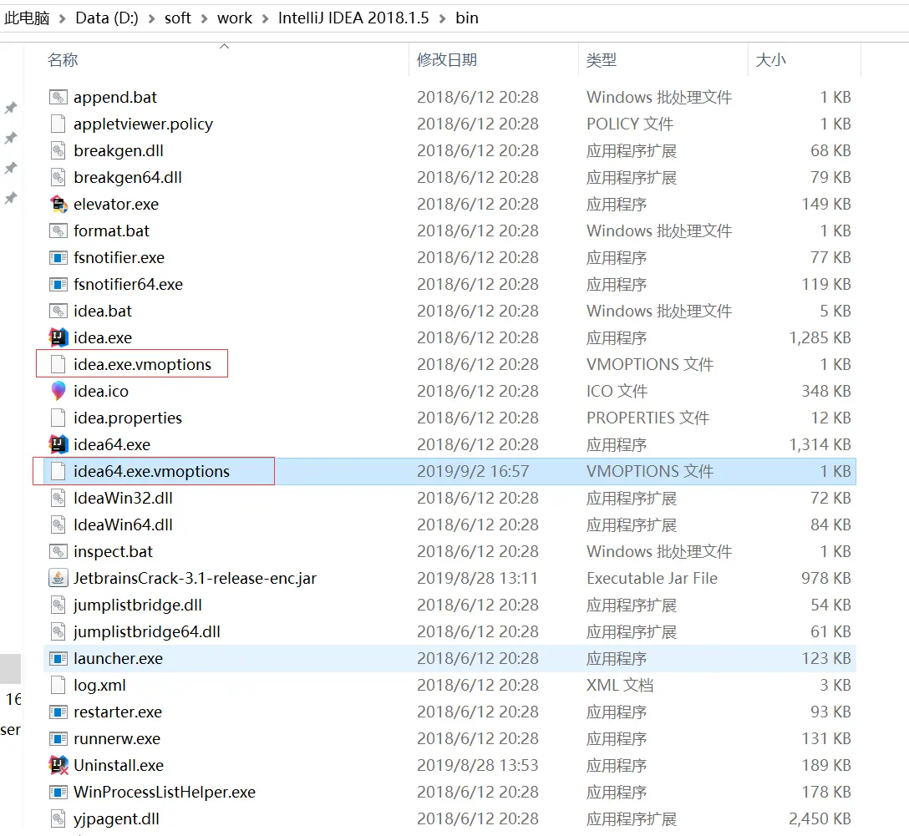This screenshot has width=909, height=836.
Task: Click the yjpagent.dll file icon
Action: pos(58,818)
